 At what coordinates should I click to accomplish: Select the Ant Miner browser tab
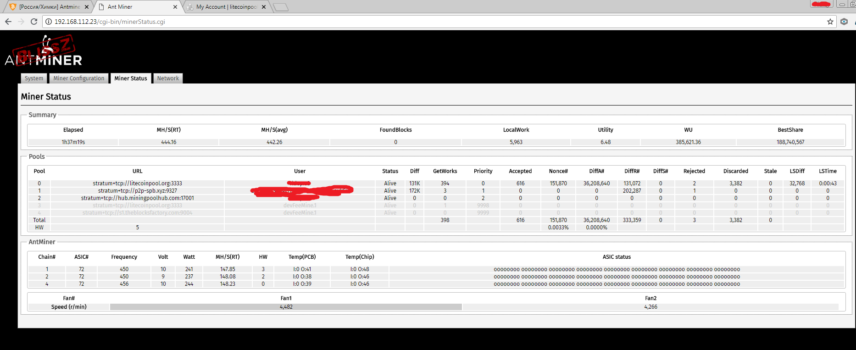pyautogui.click(x=138, y=7)
